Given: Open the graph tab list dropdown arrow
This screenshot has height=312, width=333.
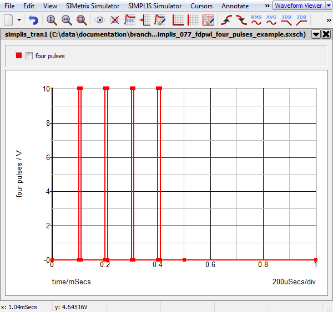Looking at the screenshot, I should (316, 34).
